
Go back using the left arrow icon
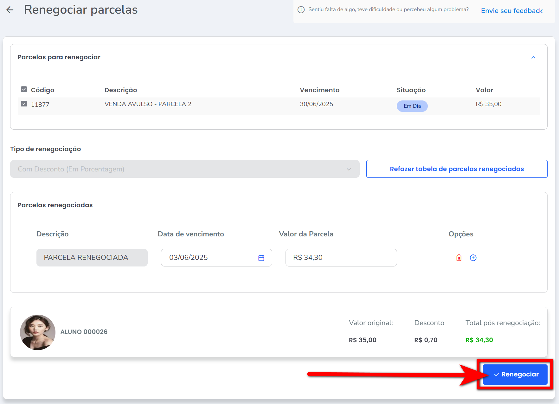coord(10,10)
